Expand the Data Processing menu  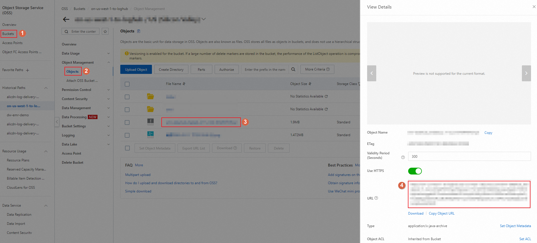[x=108, y=117]
